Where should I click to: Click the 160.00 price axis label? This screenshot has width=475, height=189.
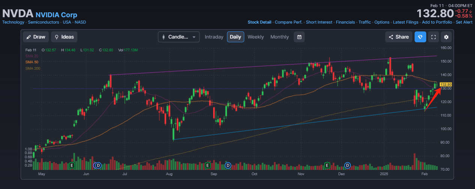coord(446,48)
